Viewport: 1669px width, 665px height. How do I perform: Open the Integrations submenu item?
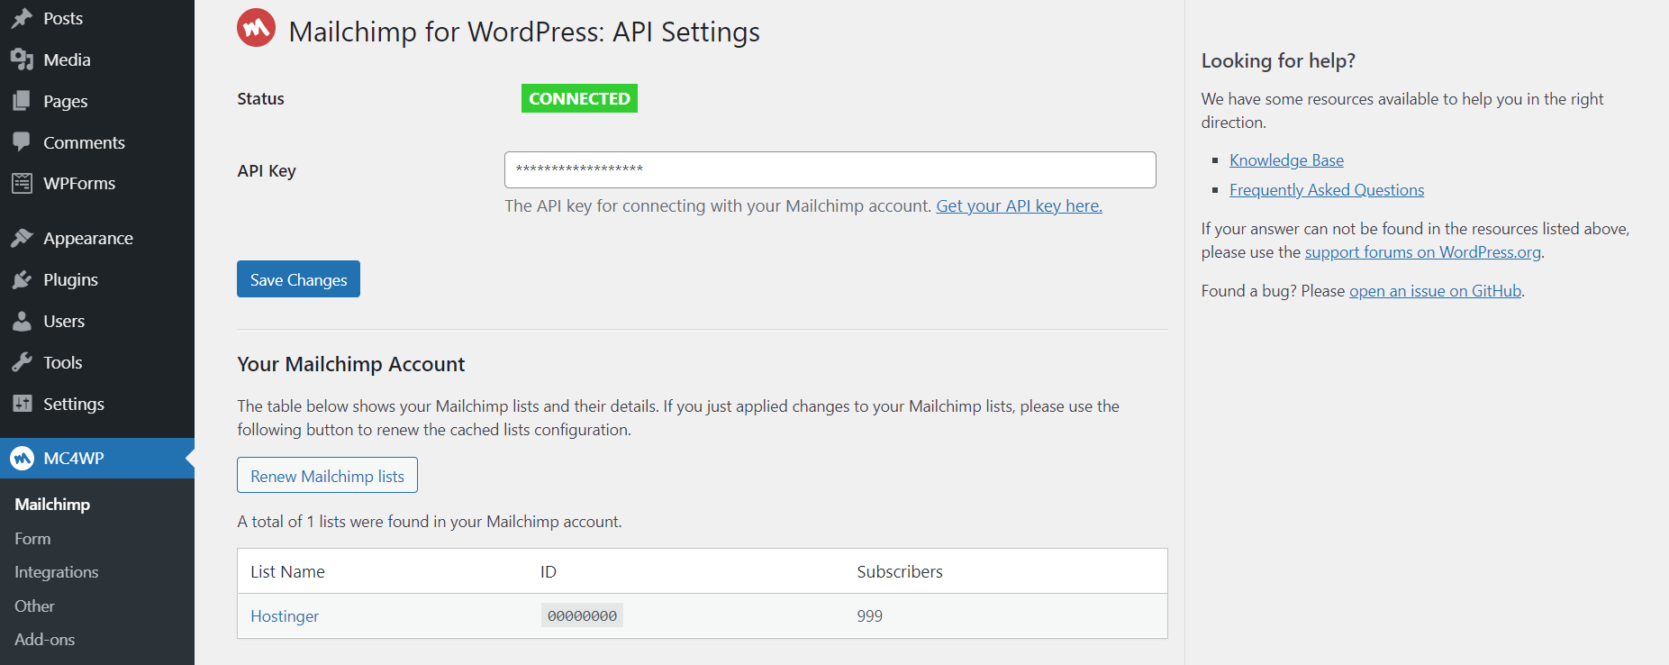(x=57, y=572)
